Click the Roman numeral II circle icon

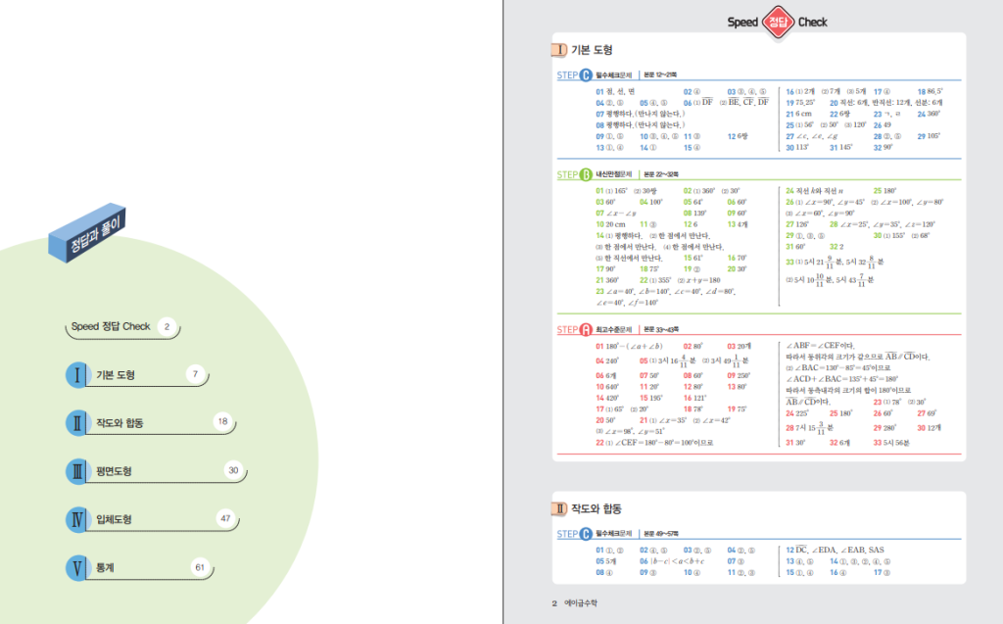78,423
